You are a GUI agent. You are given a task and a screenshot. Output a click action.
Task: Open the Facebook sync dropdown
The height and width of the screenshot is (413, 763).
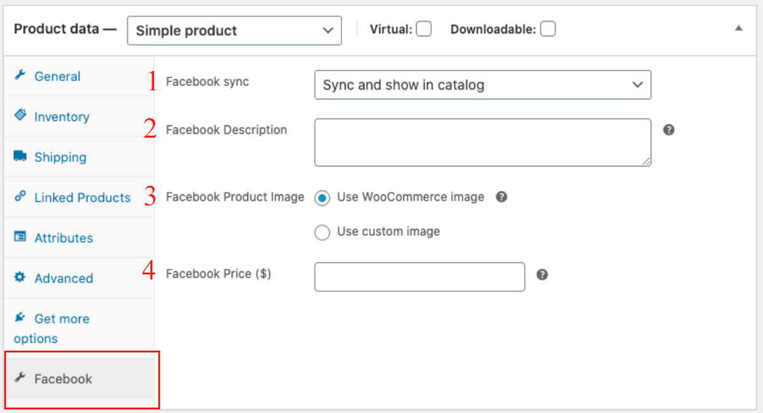(x=483, y=85)
